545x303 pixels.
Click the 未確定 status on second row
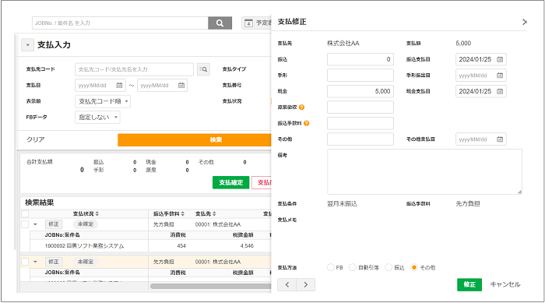click(86, 262)
